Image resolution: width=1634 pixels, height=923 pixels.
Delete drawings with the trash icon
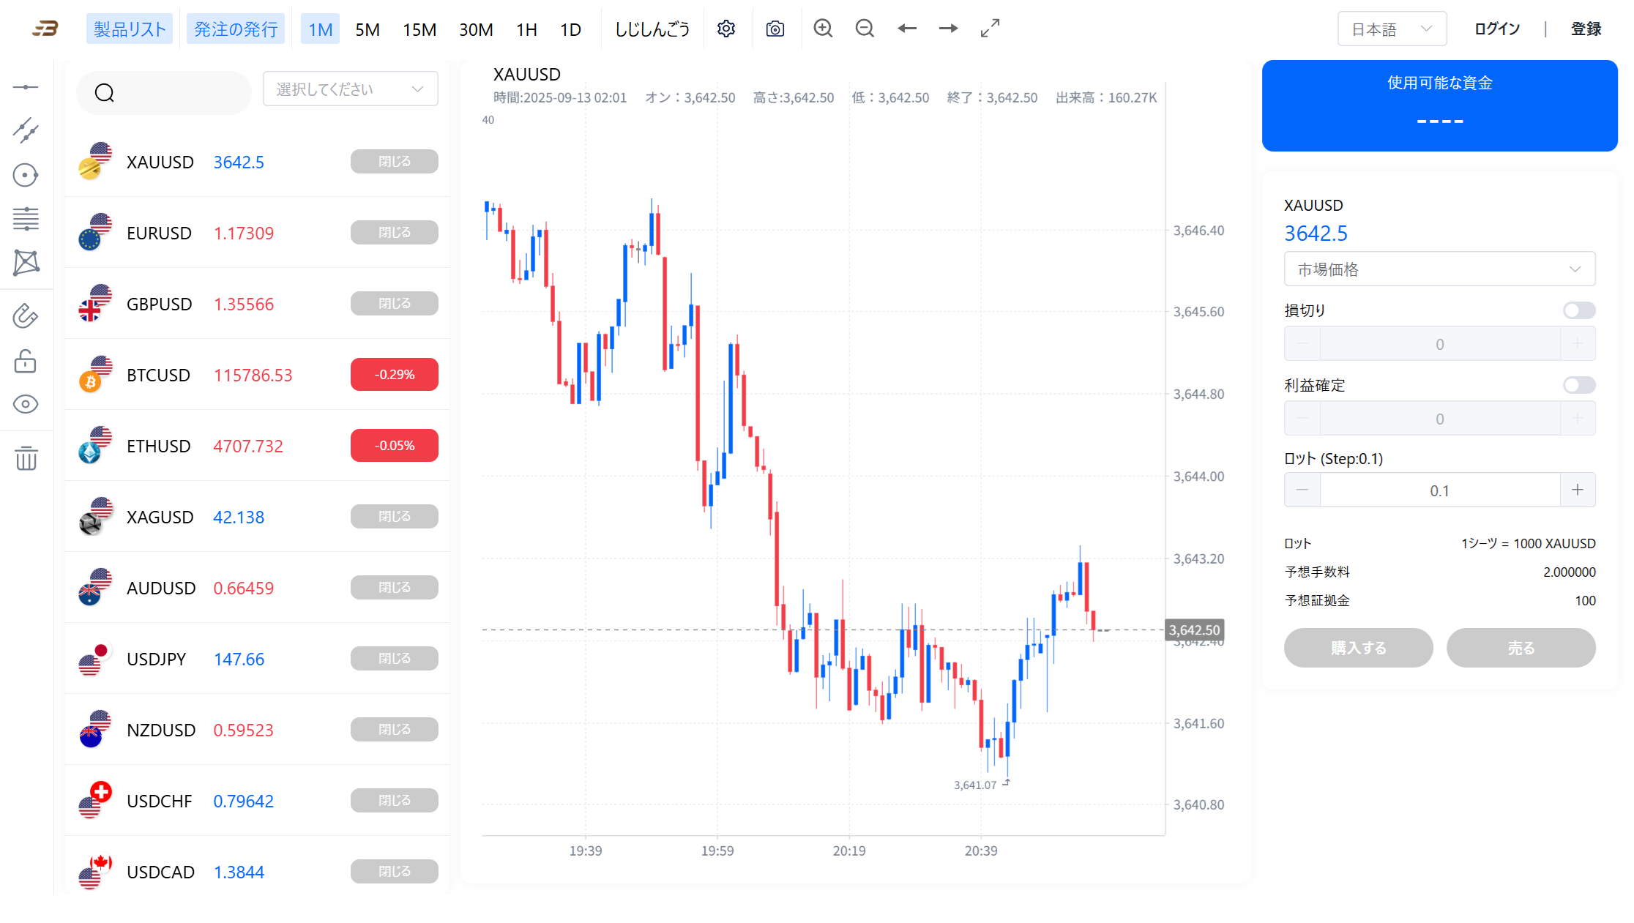tap(26, 458)
